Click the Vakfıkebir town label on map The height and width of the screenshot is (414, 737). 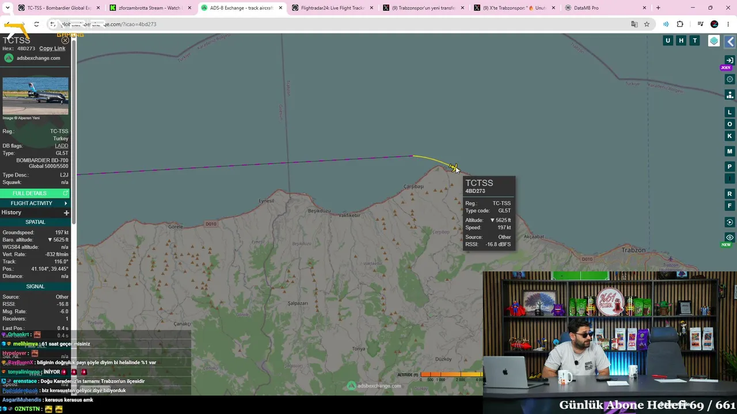(349, 215)
